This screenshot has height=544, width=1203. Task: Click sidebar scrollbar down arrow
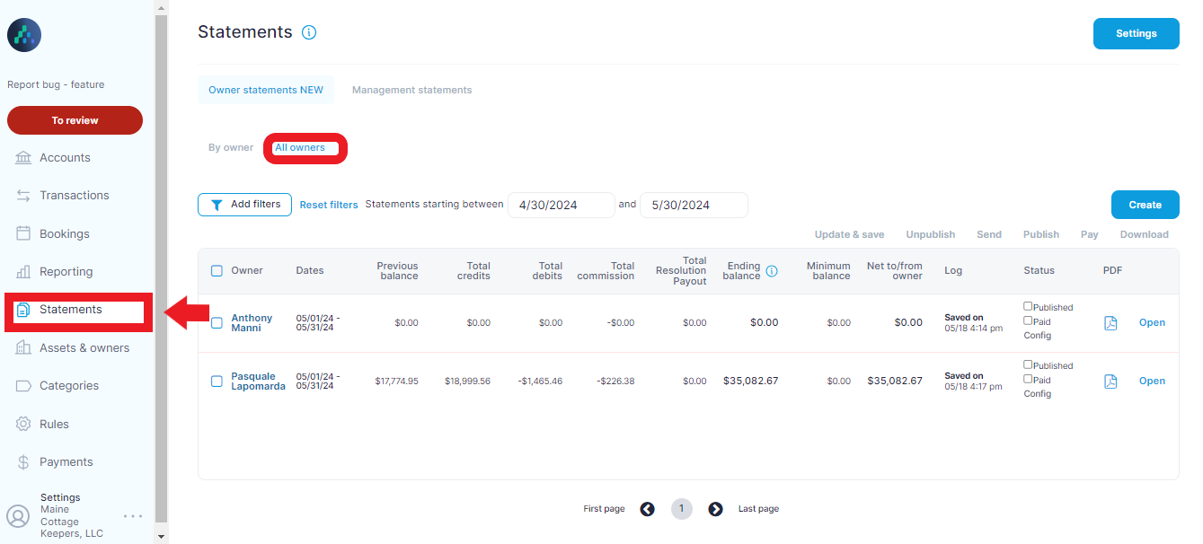(161, 537)
